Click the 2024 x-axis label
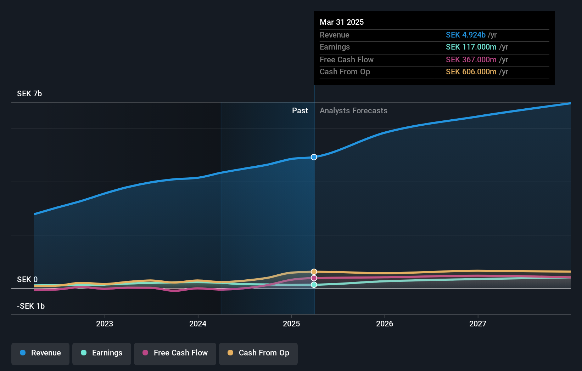 (198, 324)
